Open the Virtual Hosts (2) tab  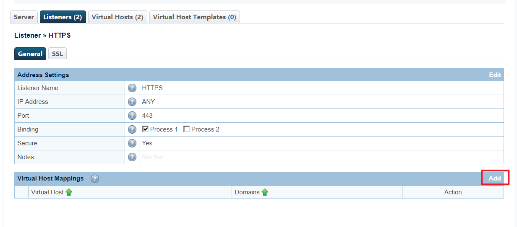point(117,17)
